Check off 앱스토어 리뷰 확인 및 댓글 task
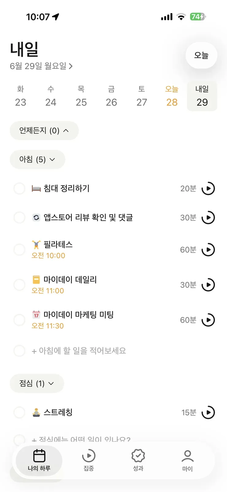 point(19,217)
